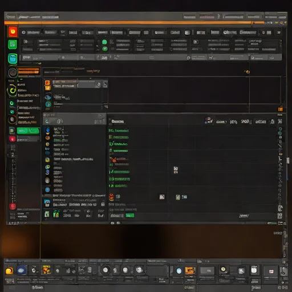Select the white header tab of lower right panel

click(x=118, y=121)
